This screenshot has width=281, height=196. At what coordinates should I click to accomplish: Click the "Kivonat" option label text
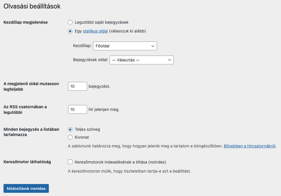coord(82,137)
